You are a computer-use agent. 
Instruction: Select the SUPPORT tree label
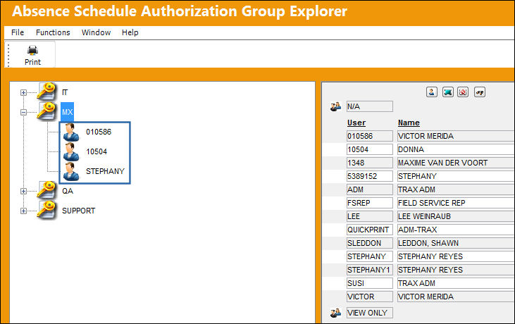[78, 211]
